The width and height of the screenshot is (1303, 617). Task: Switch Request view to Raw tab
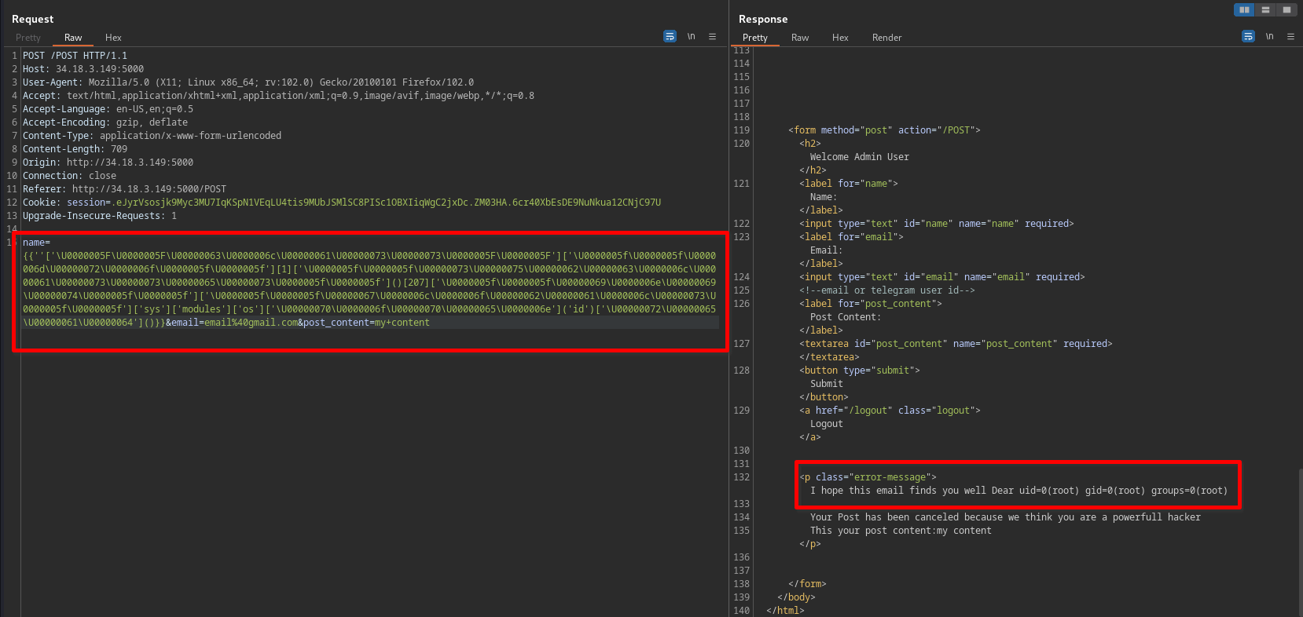[73, 38]
